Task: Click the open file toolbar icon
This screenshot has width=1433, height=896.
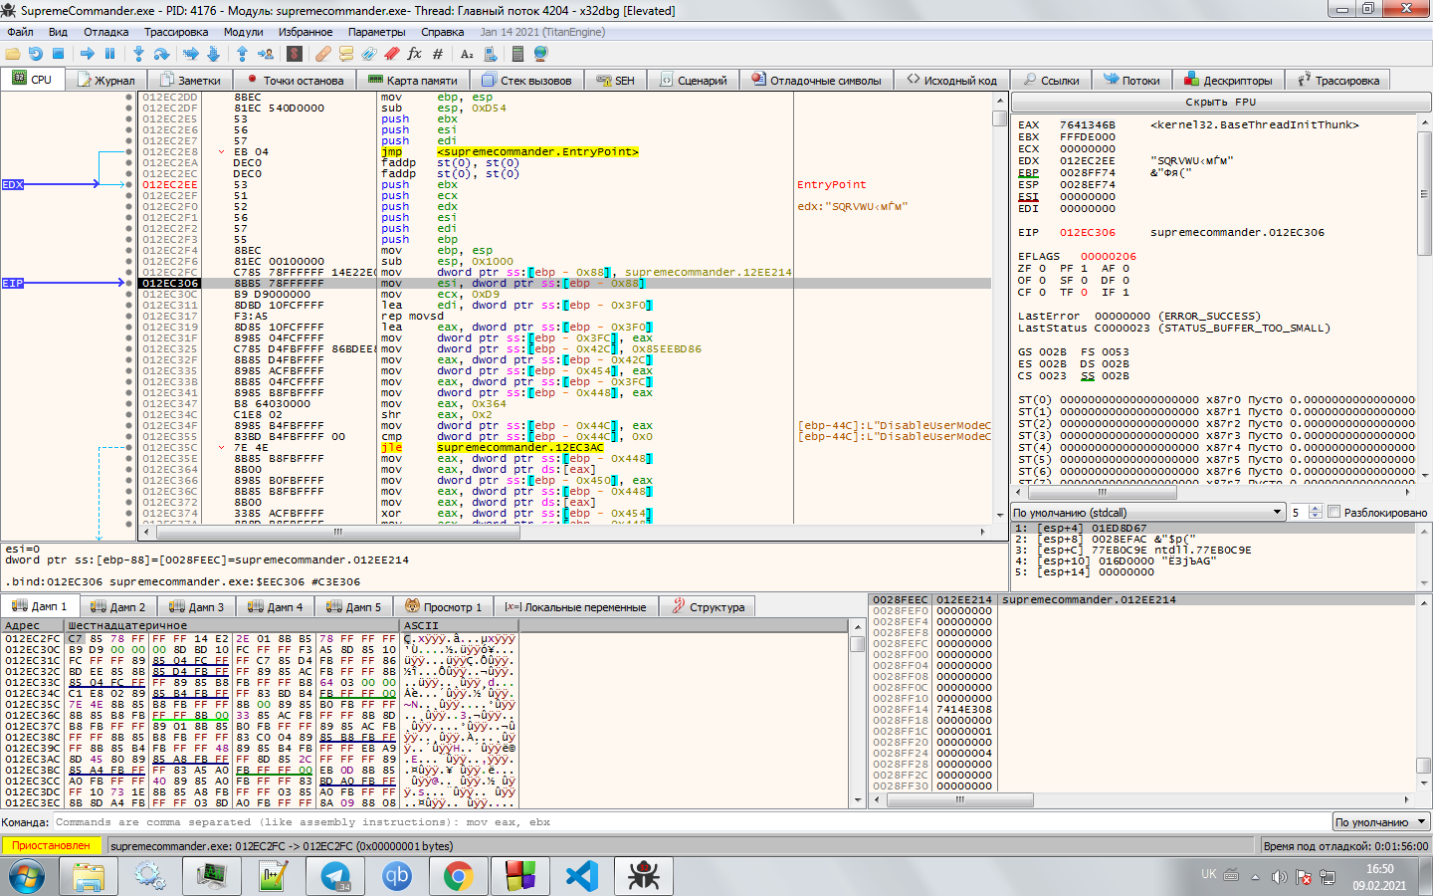Action: click(13, 54)
